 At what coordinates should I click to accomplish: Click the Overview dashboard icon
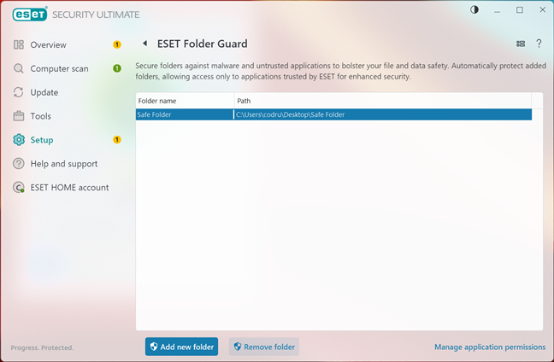click(18, 44)
